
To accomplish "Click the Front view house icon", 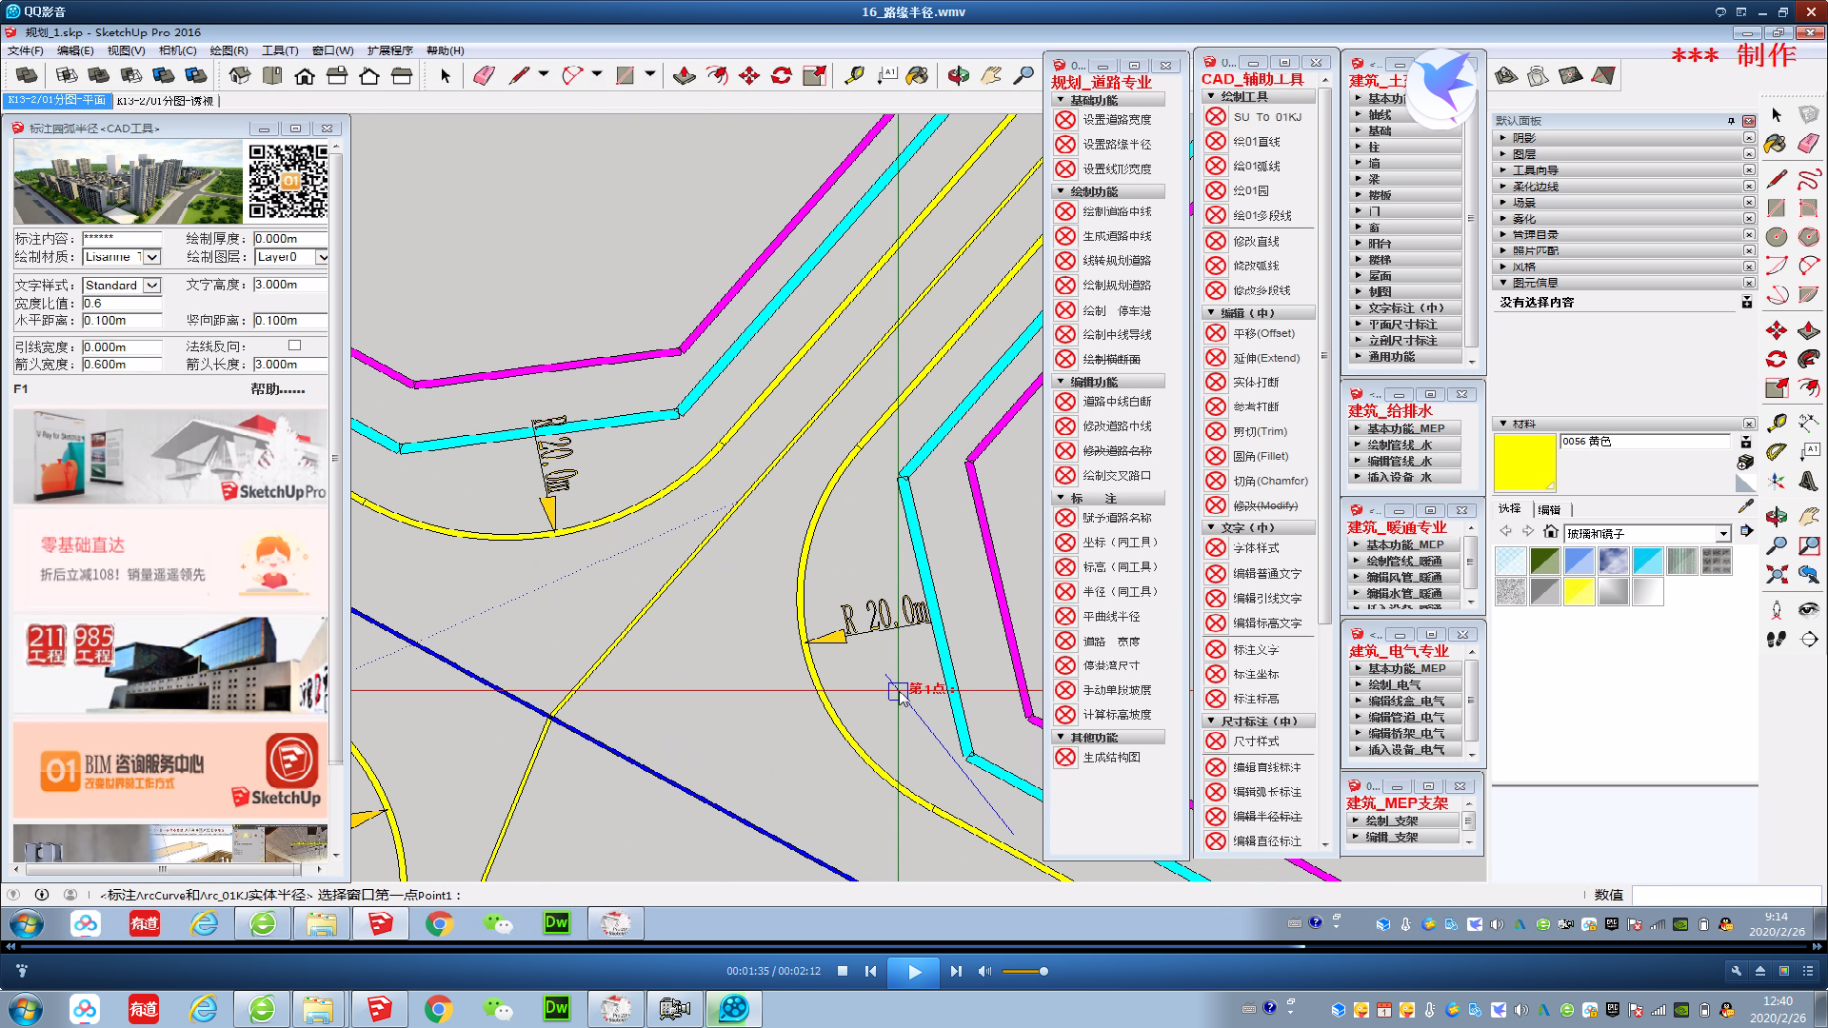I will [305, 76].
